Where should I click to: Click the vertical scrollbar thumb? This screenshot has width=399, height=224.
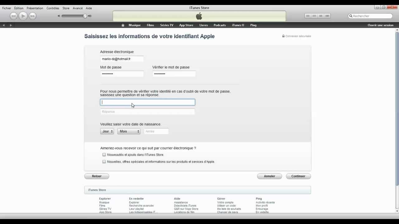point(397,109)
